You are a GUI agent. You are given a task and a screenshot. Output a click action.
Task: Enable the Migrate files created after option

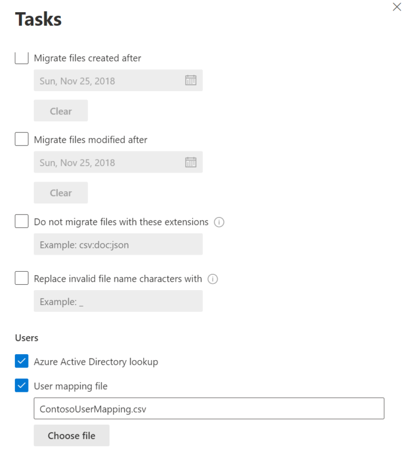click(x=22, y=58)
